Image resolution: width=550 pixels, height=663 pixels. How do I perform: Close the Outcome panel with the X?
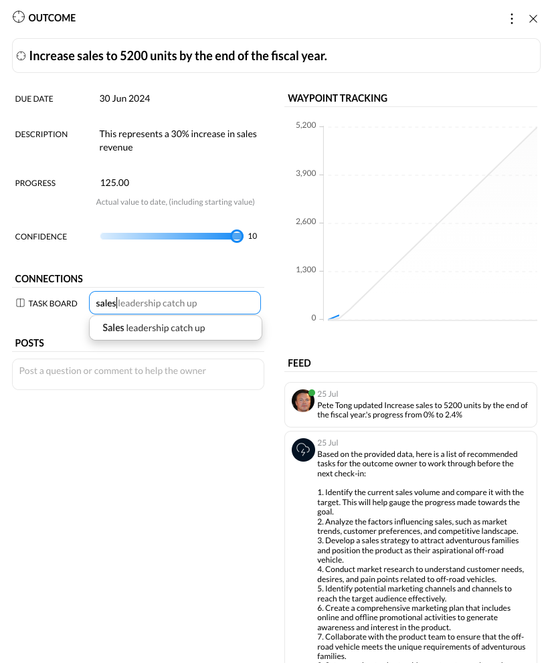coord(533,19)
